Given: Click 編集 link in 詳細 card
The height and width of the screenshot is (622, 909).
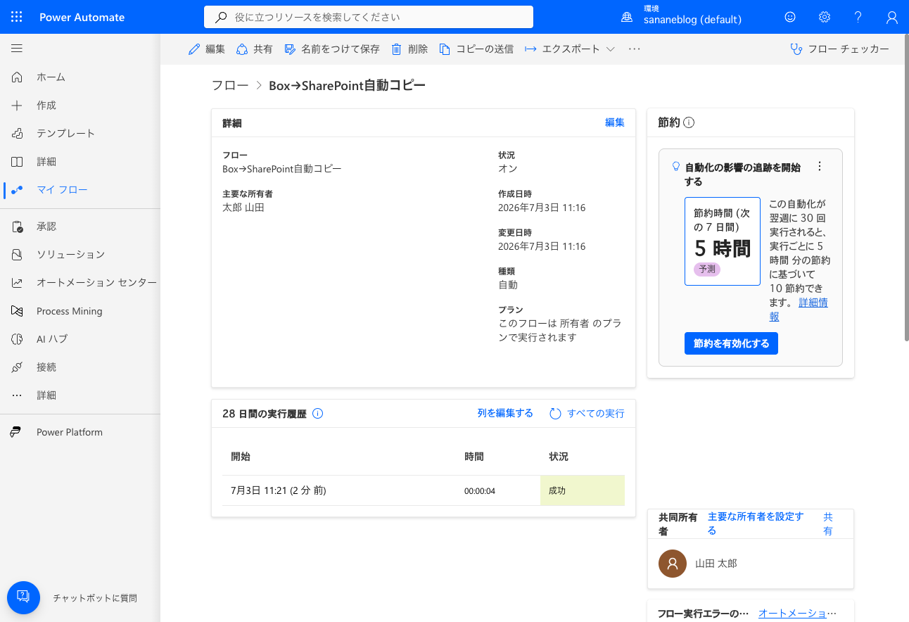Looking at the screenshot, I should click(615, 122).
